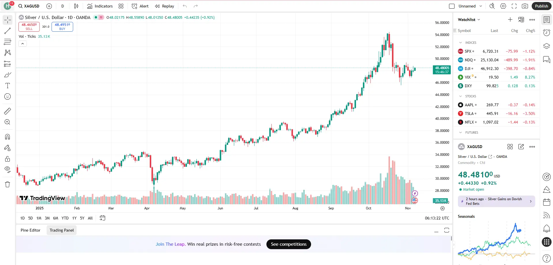Take a chart snapshot with camera icon
The height and width of the screenshot is (265, 553).
525,6
